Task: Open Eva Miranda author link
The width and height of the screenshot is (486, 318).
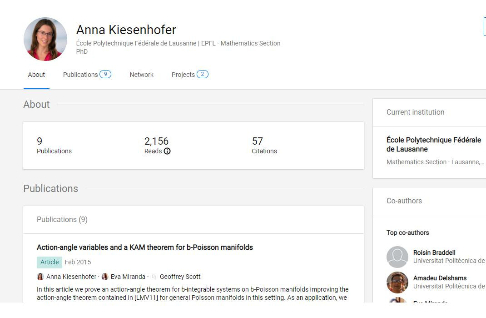Action: click(x=128, y=277)
